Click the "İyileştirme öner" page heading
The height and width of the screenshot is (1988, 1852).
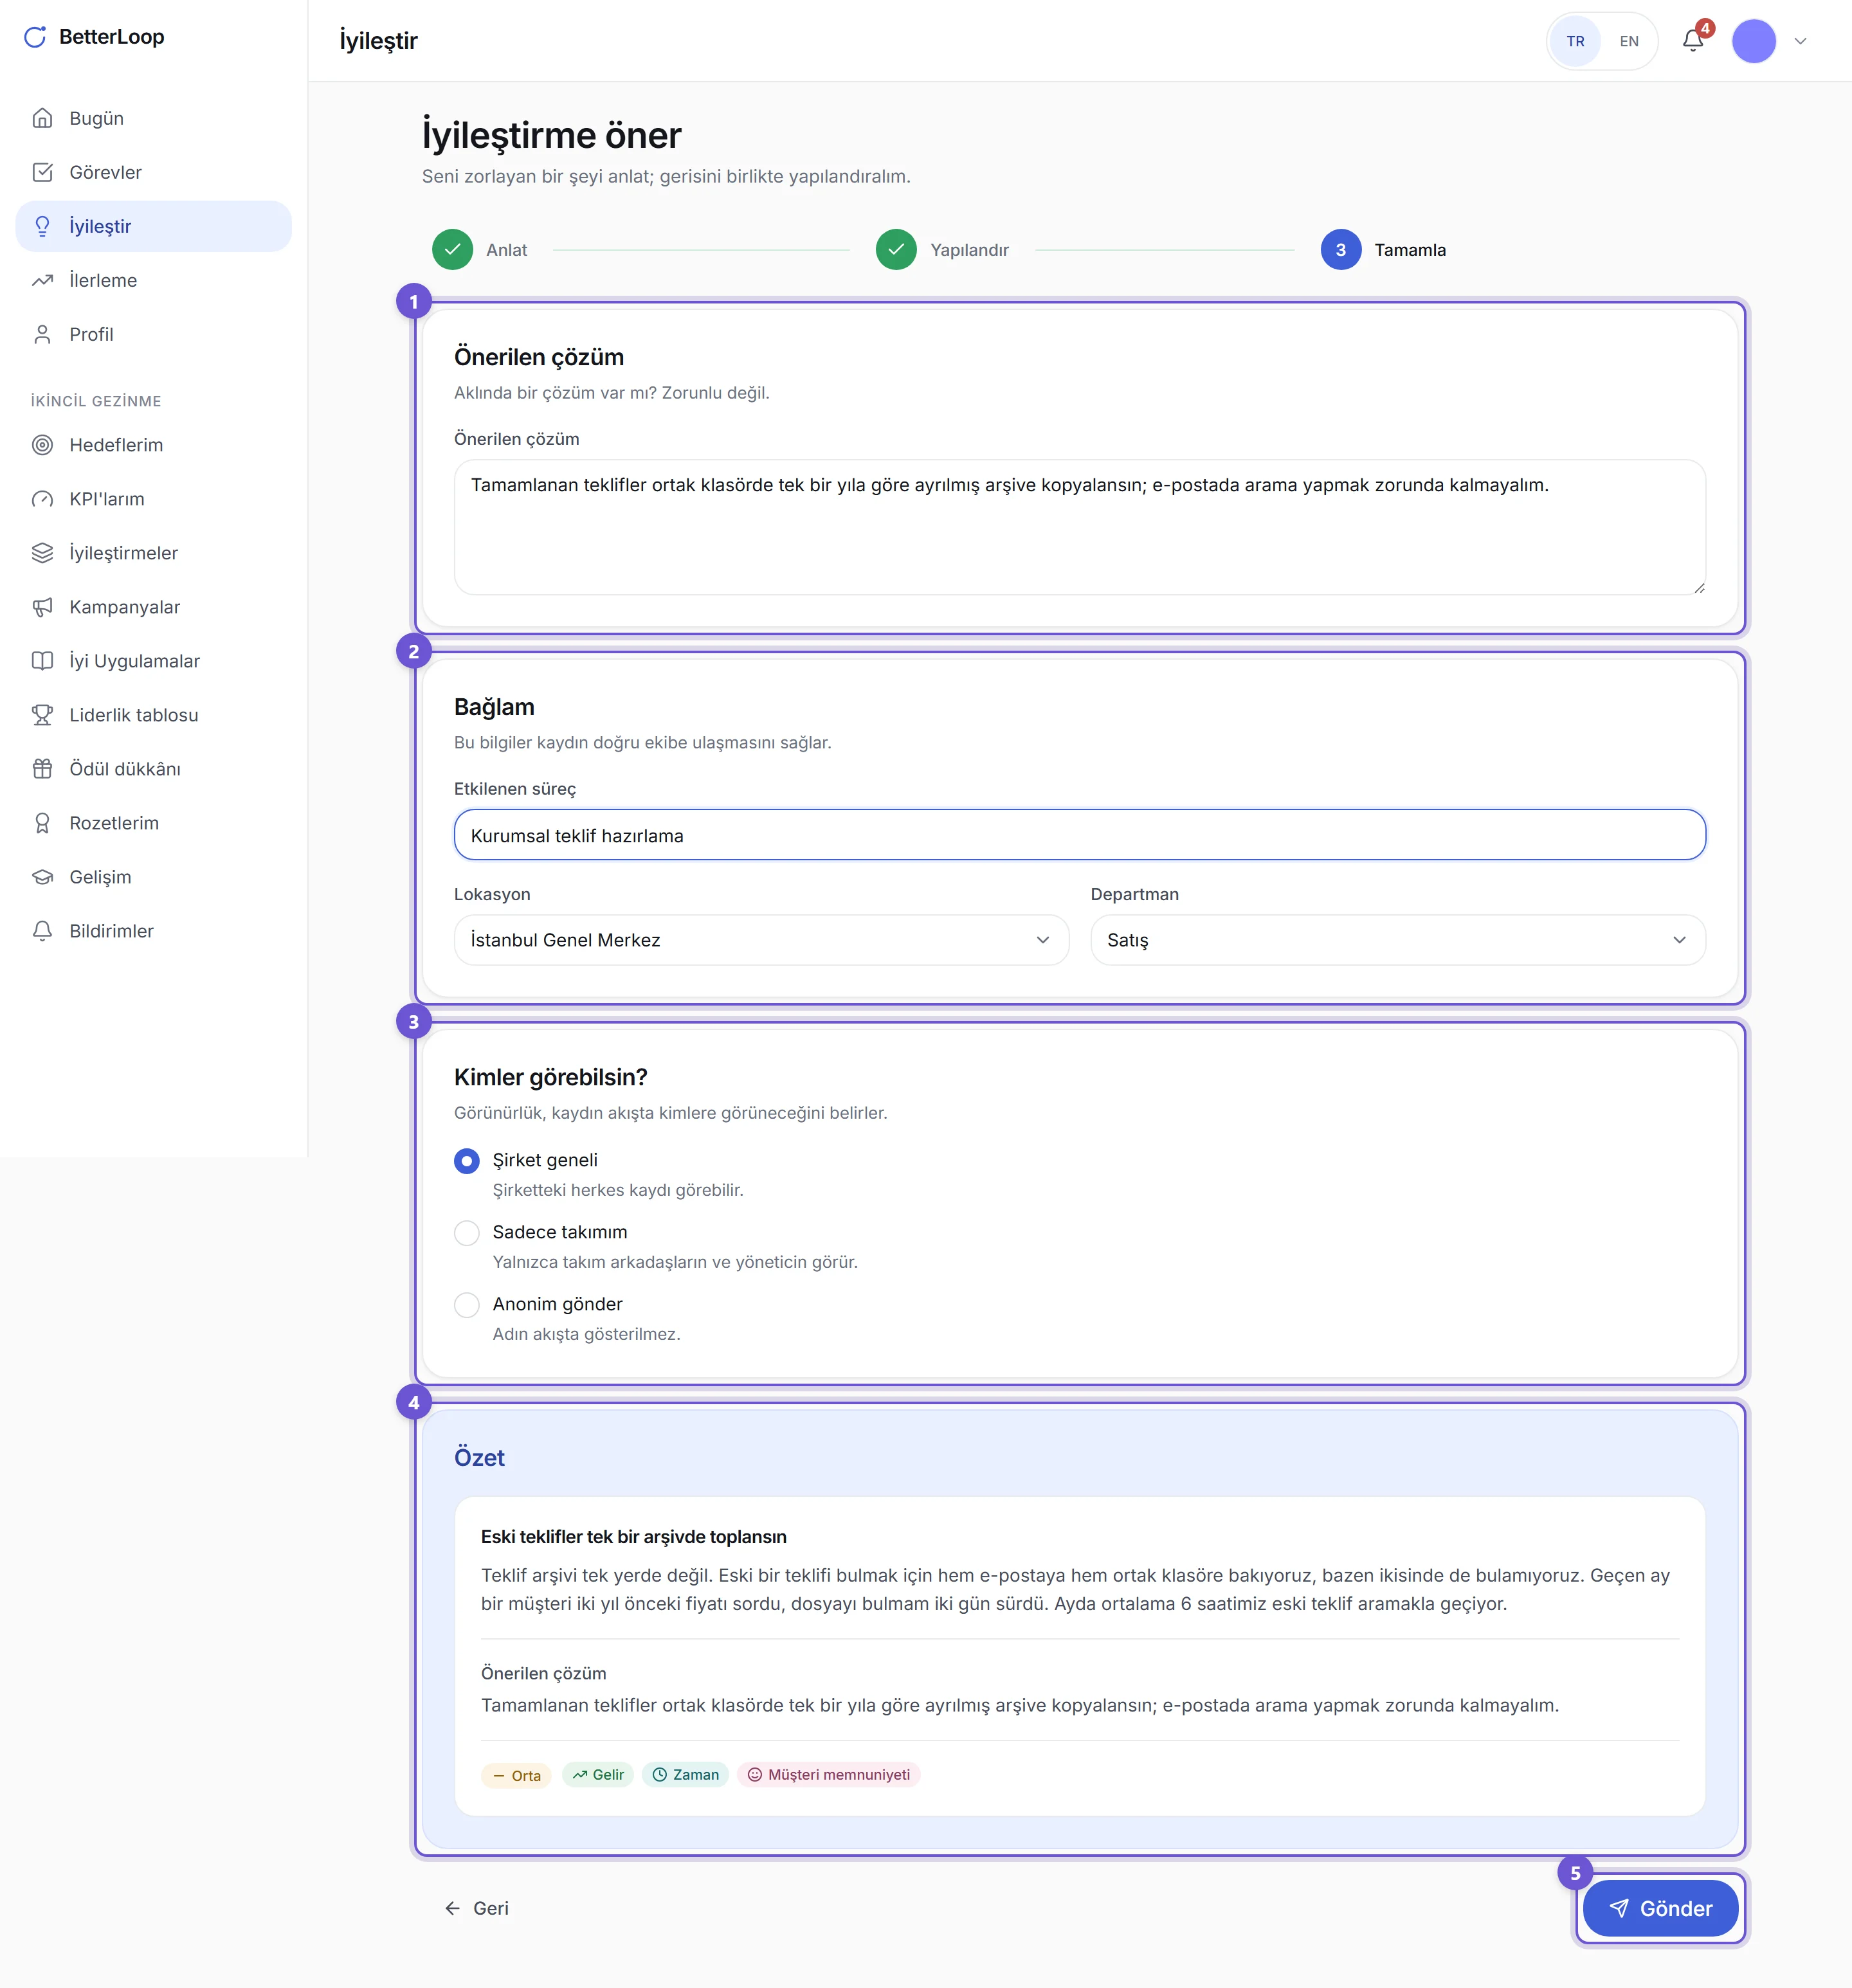coord(552,135)
